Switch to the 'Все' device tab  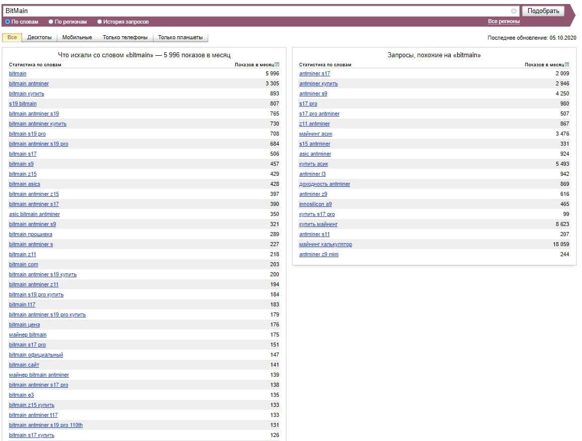(x=12, y=38)
